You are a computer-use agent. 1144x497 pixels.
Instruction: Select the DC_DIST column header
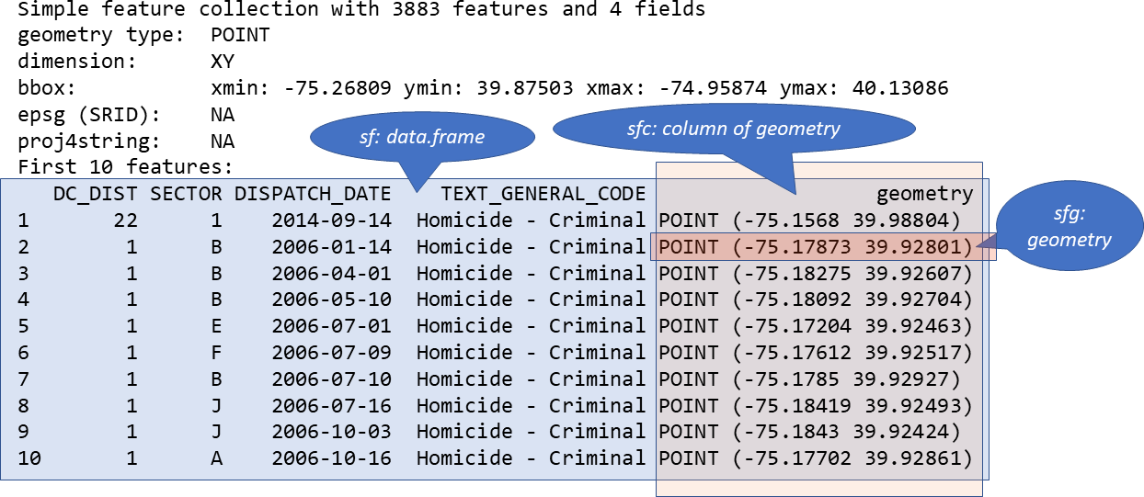pos(96,194)
